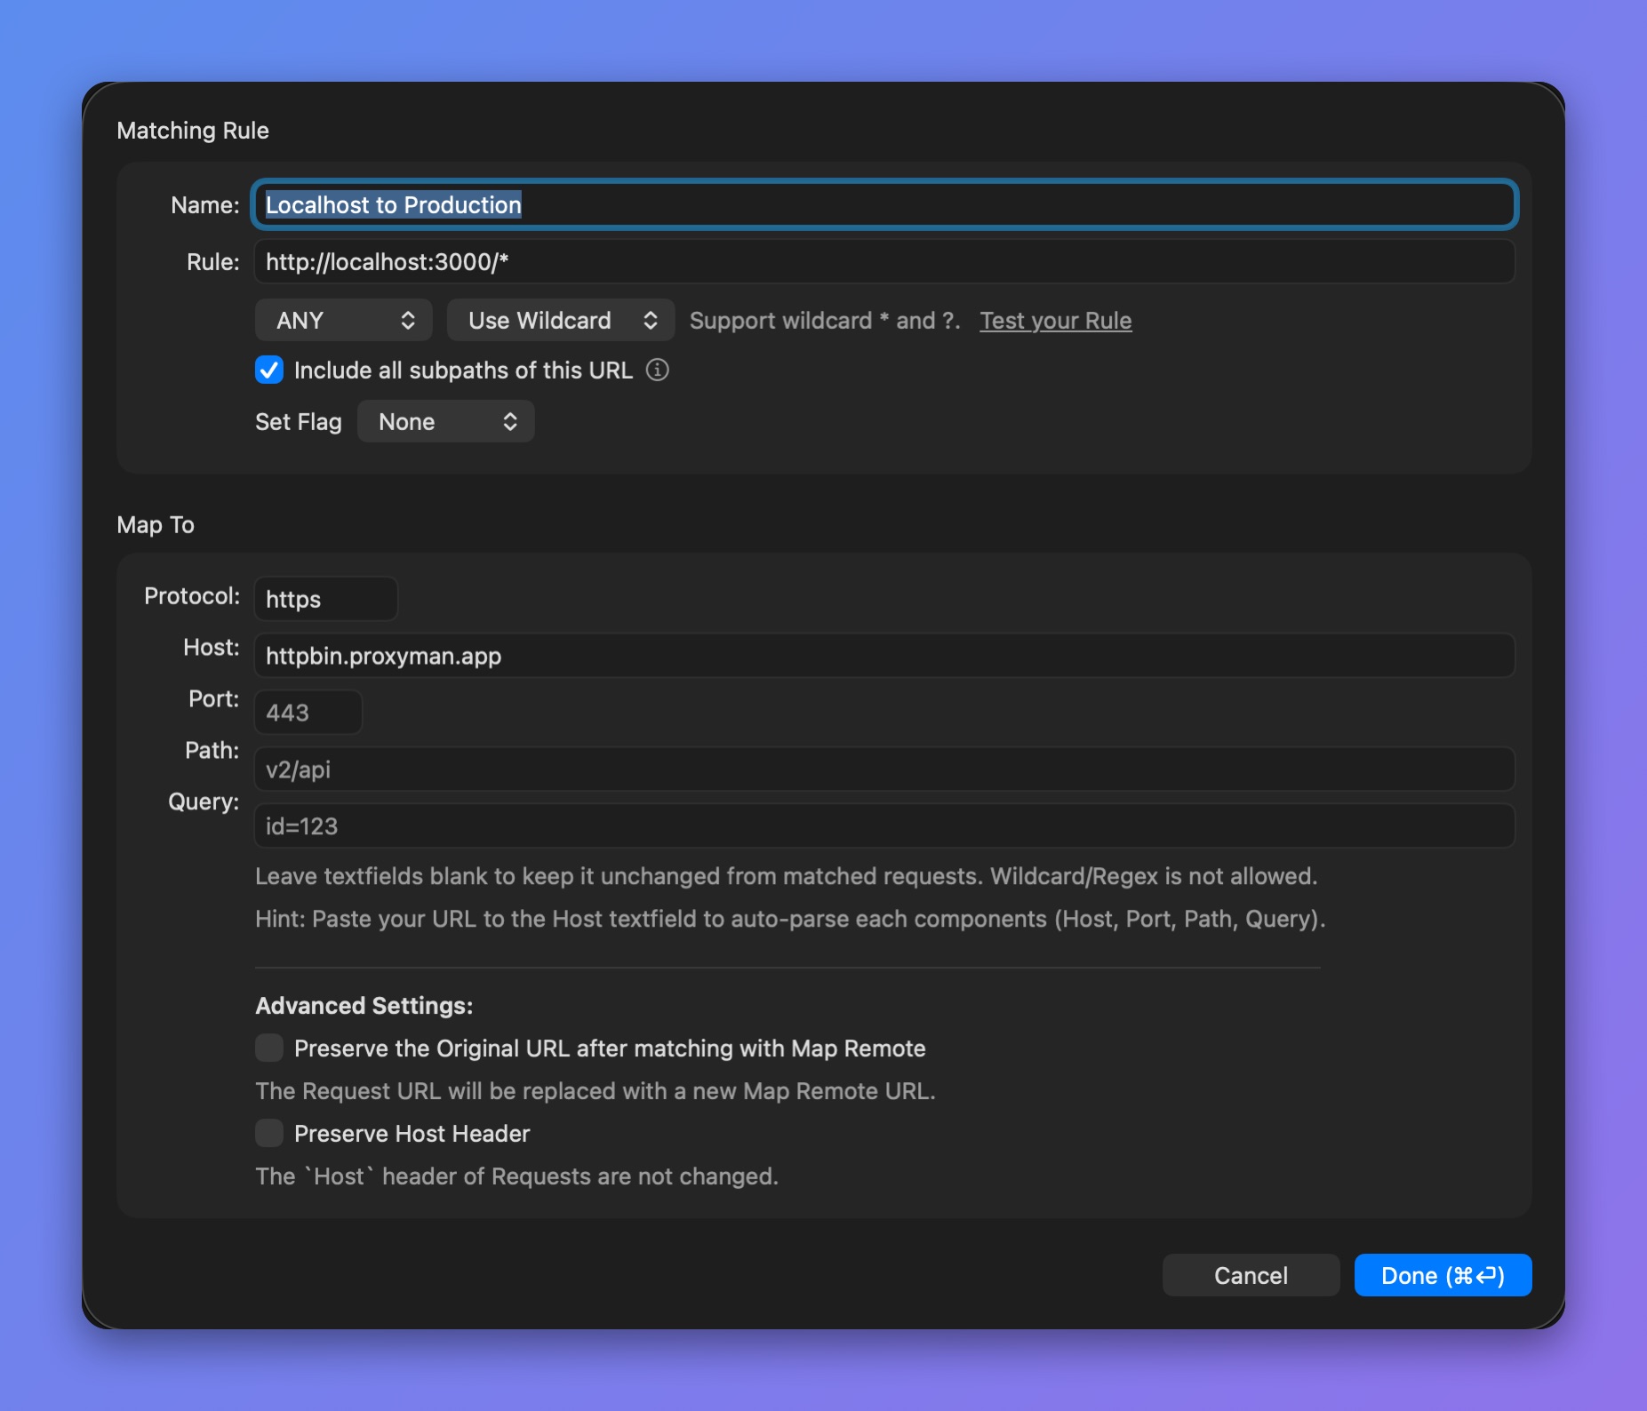Click the Host field httpbin.proxyman.app
This screenshot has width=1647, height=1411.
(x=884, y=656)
